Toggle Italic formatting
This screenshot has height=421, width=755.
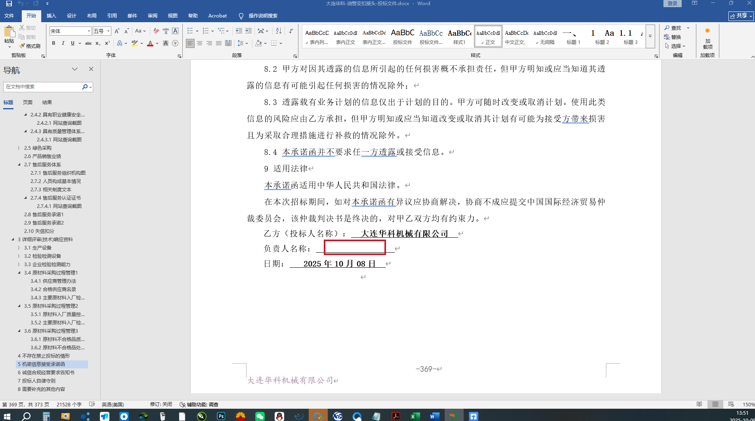pyautogui.click(x=63, y=43)
